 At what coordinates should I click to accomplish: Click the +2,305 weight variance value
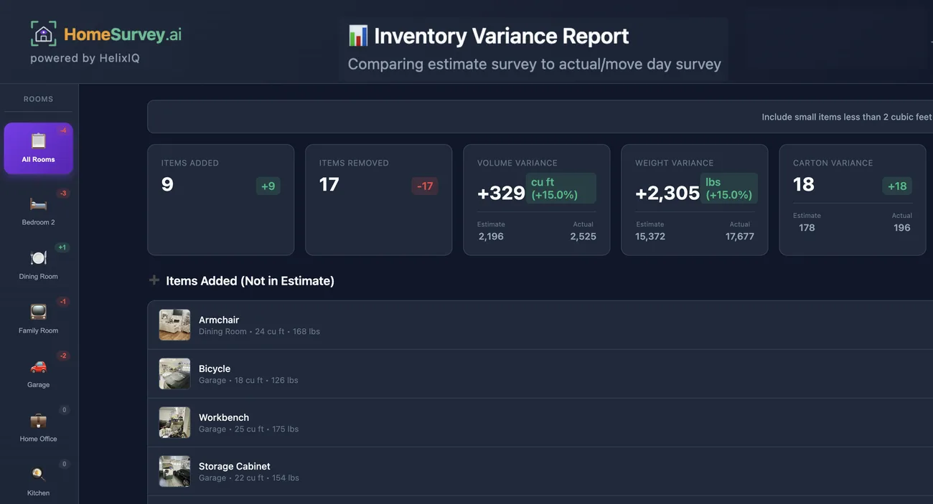click(x=667, y=193)
